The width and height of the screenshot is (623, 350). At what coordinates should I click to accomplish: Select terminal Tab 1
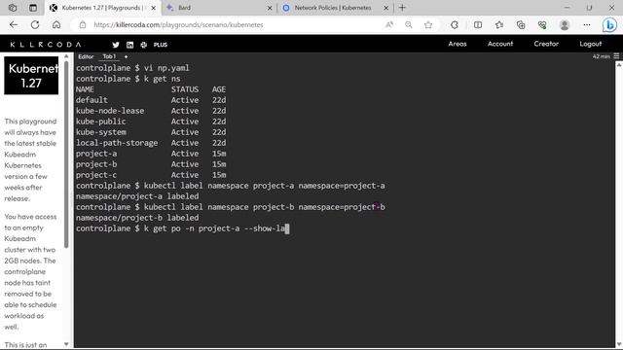[109, 56]
